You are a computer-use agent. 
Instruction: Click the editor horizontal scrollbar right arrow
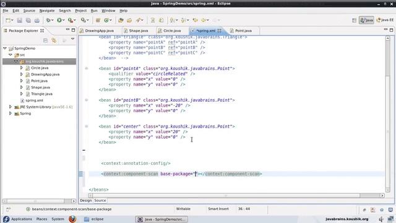pos(382,196)
